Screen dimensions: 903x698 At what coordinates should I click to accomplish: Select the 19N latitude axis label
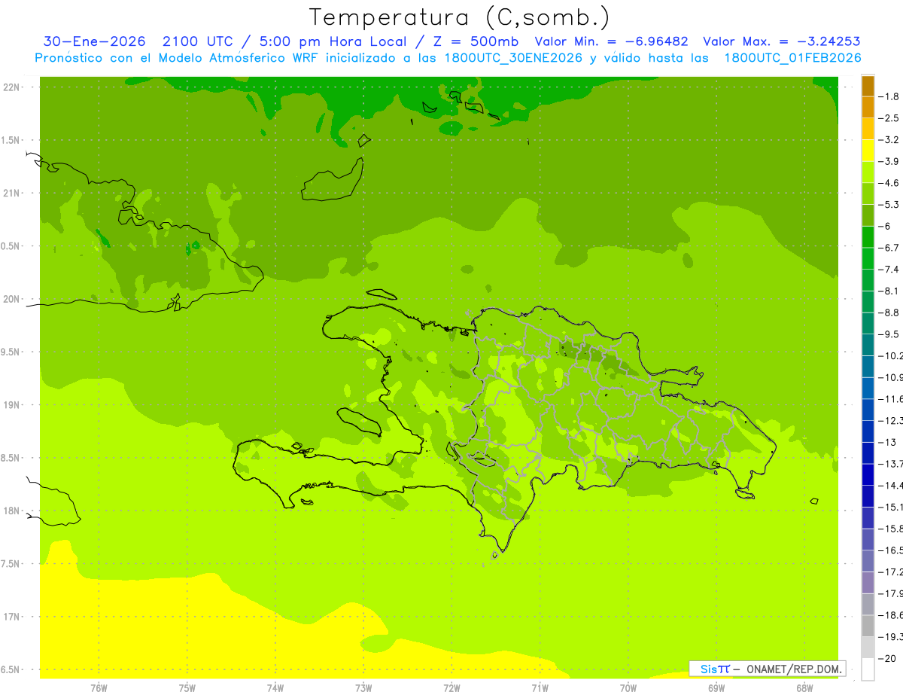12,404
